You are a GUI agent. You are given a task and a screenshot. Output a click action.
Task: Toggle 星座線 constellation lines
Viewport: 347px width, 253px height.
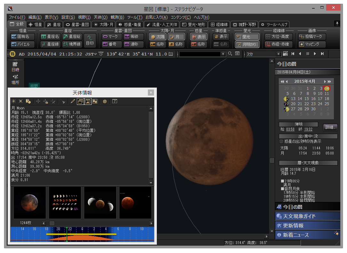[x=50, y=44]
